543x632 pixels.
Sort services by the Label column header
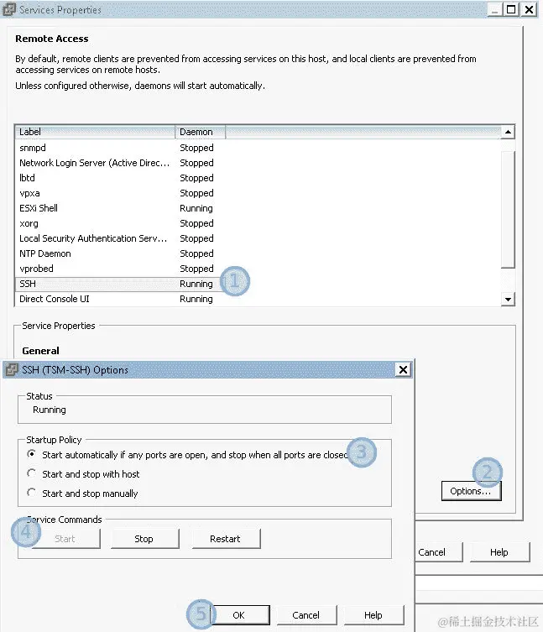95,132
